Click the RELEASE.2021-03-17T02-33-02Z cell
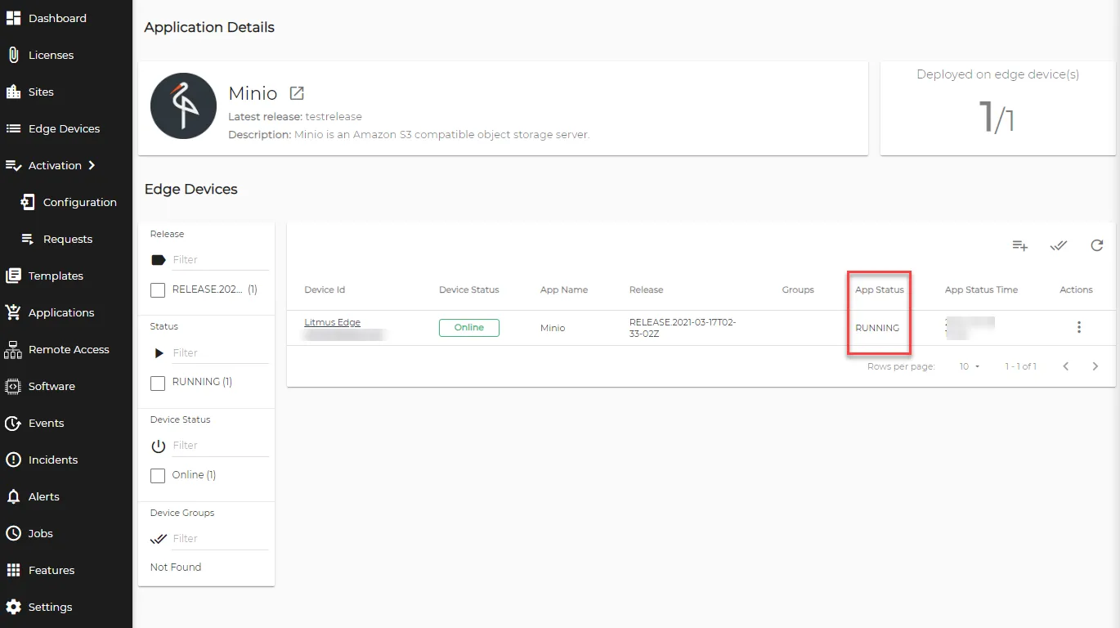Viewport: 1120px width, 628px height. [683, 328]
